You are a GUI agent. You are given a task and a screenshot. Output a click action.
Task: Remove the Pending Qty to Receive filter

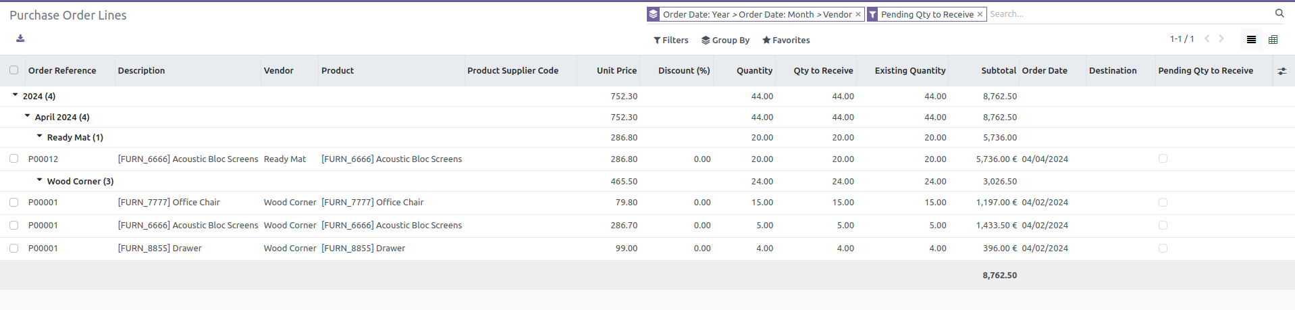(980, 14)
